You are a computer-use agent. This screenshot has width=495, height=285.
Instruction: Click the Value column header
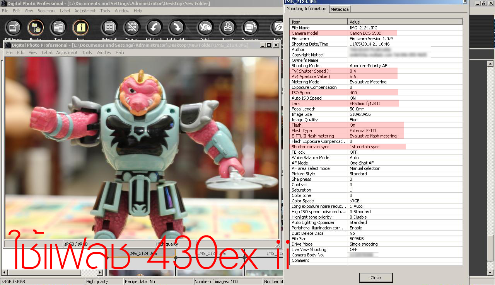[405, 22]
